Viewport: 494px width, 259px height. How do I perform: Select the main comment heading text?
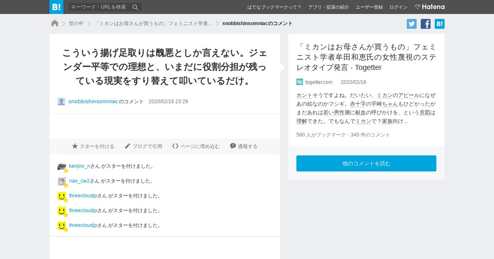pos(165,67)
